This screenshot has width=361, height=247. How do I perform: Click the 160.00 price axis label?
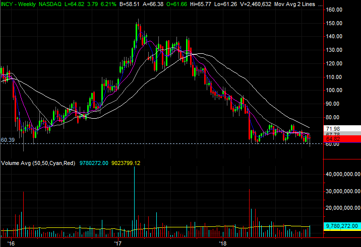pyautogui.click(x=334, y=10)
